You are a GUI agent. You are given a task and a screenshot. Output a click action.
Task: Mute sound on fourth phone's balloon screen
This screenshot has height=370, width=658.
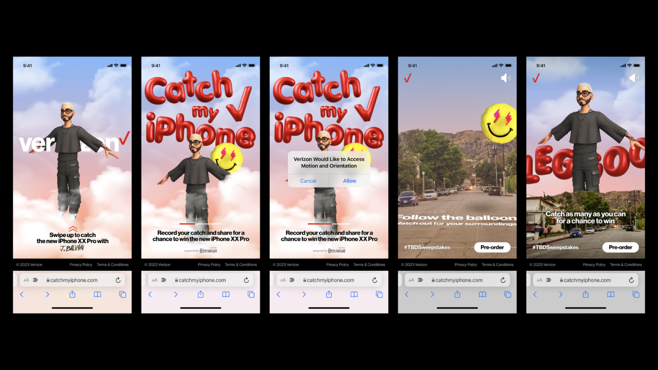coord(505,78)
